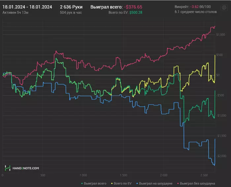Viewport: 231px width, 187px height.
Task: Click the -$376.65 total winnings value
Action: click(133, 7)
